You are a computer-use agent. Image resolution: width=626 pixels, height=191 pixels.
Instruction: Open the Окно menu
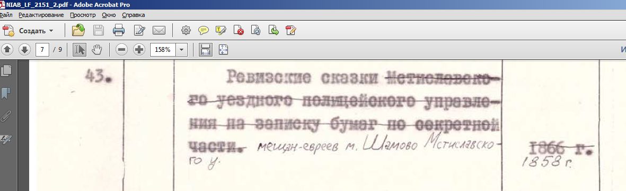pyautogui.click(x=109, y=15)
